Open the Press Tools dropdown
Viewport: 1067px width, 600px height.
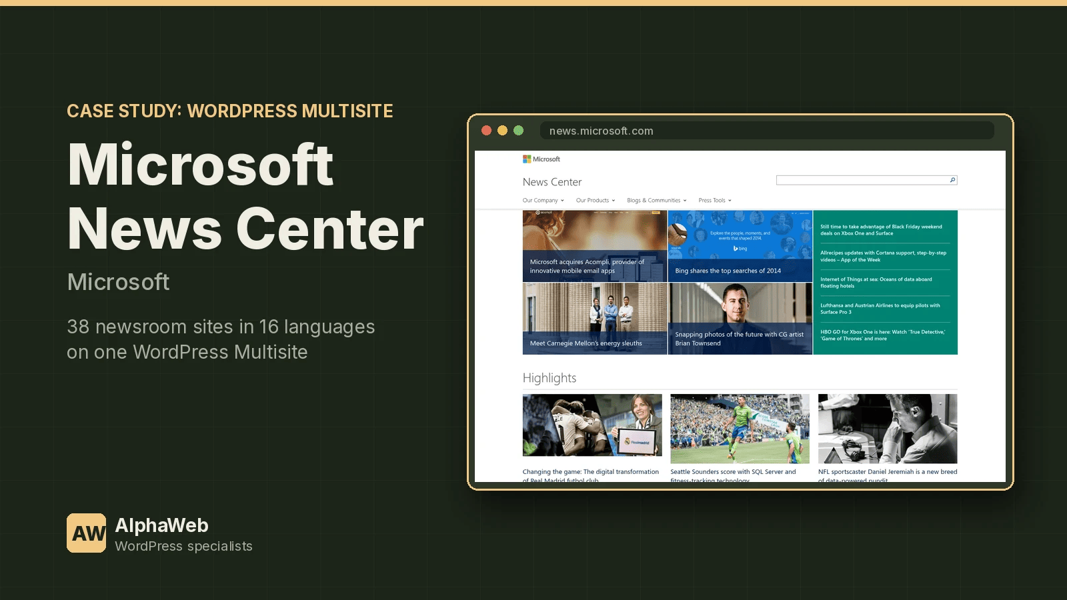coord(715,200)
